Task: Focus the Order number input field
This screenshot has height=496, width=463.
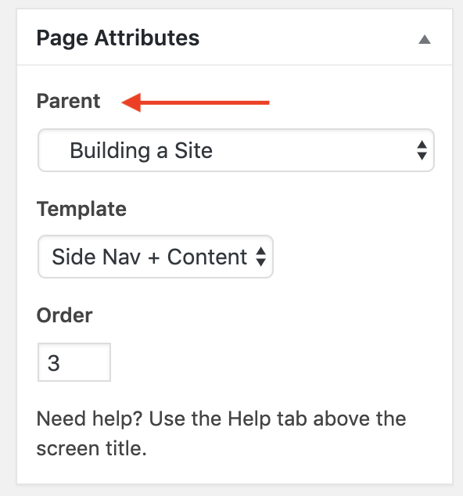Action: point(74,362)
